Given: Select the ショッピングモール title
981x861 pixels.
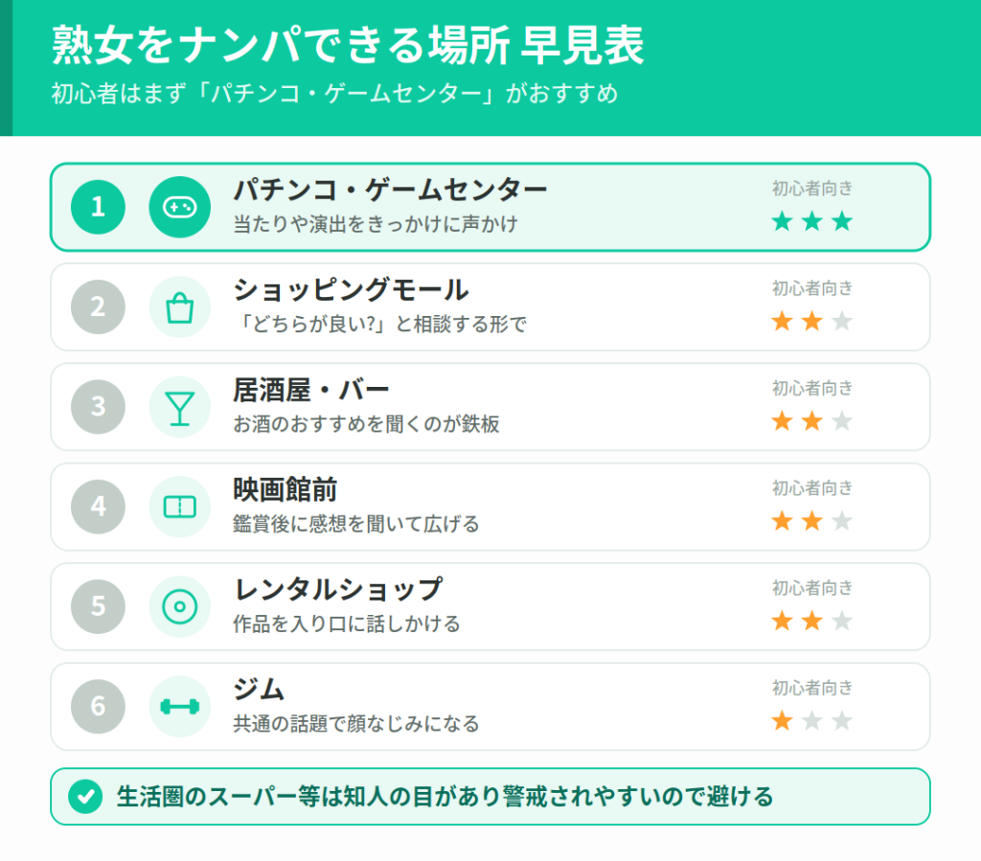Looking at the screenshot, I should pyautogui.click(x=351, y=289).
